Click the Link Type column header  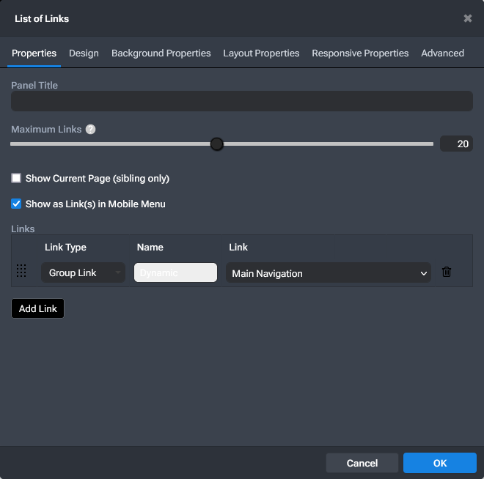(65, 248)
